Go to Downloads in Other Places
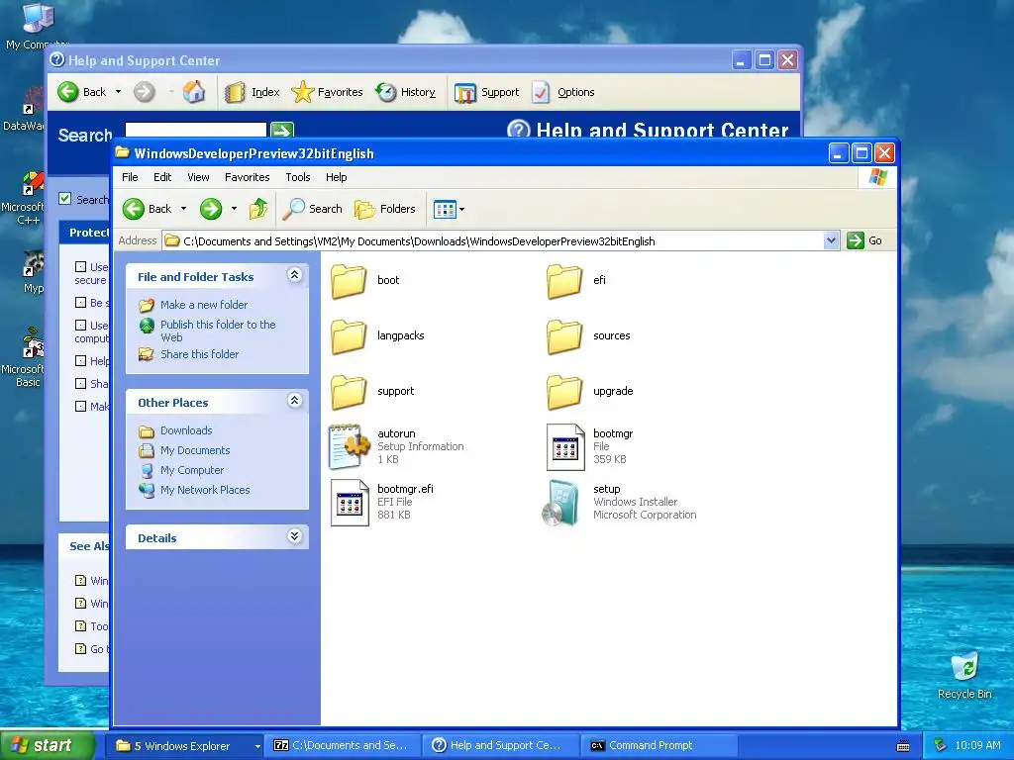 tap(186, 430)
